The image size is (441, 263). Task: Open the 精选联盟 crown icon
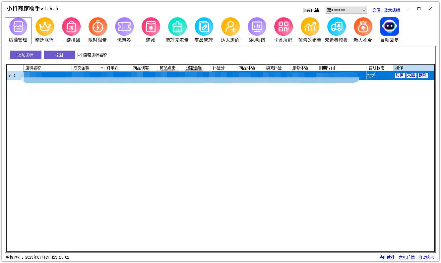tap(45, 27)
